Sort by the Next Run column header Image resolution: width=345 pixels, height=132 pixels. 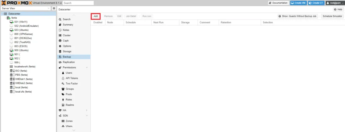165,23
